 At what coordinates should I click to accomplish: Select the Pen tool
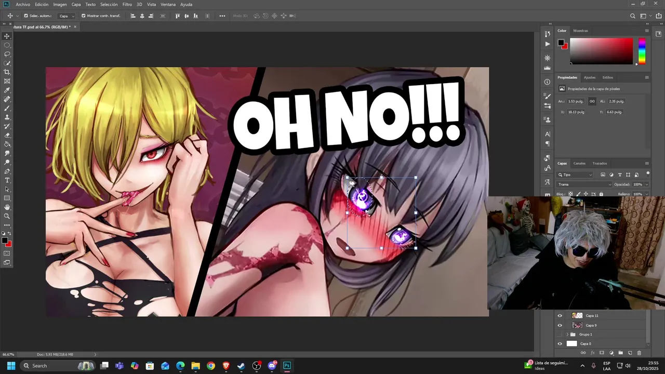click(7, 171)
